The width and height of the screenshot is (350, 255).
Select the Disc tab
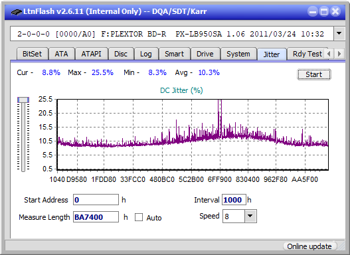click(x=121, y=54)
